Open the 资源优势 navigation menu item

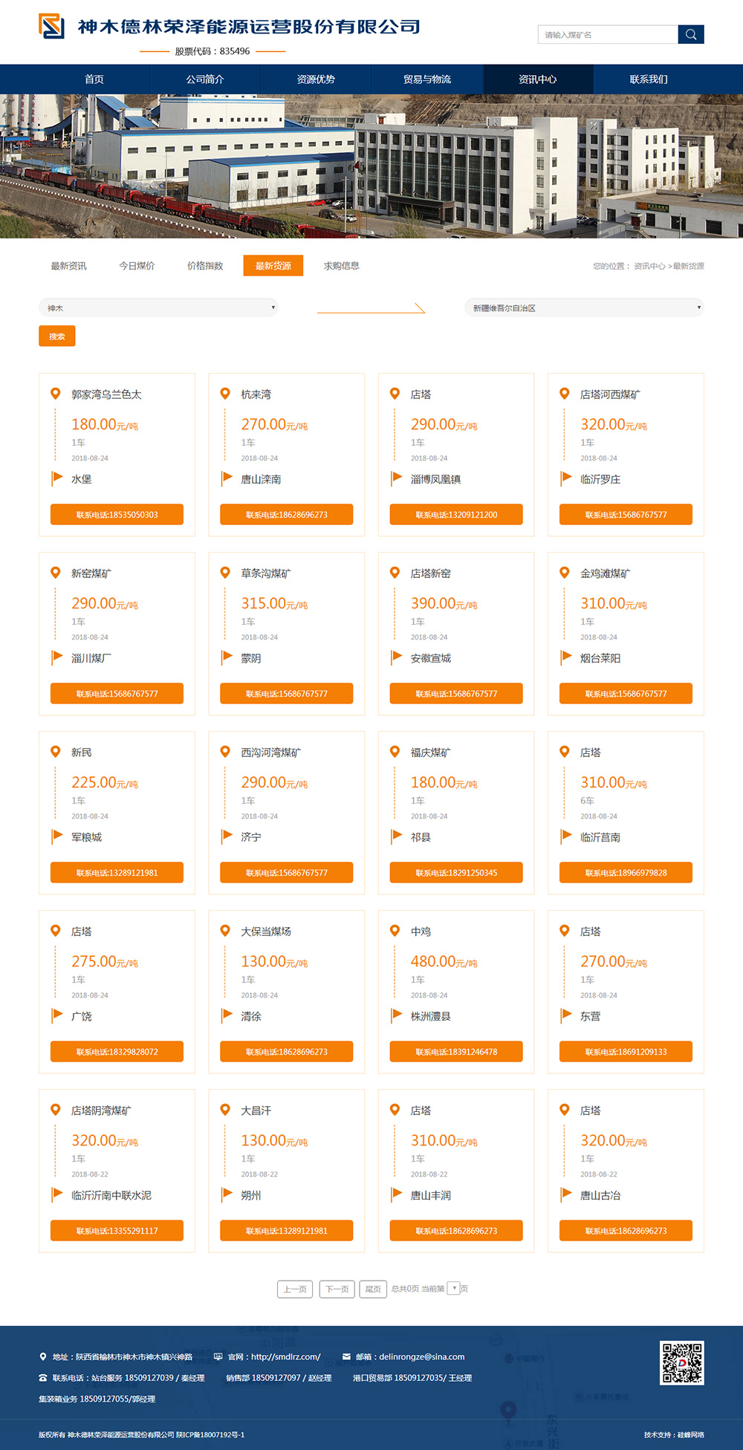pos(316,79)
